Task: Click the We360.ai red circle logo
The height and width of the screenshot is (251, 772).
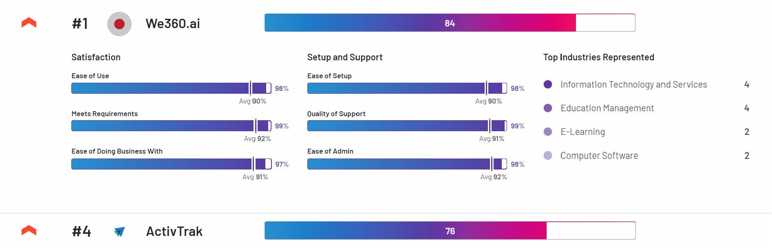Action: pos(119,24)
